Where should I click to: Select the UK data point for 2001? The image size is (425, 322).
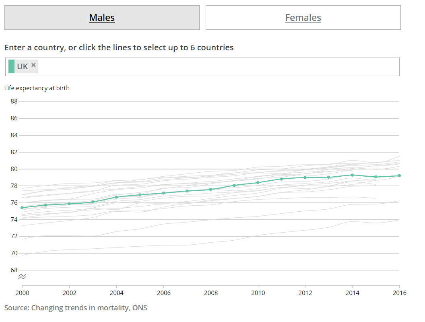(x=45, y=205)
